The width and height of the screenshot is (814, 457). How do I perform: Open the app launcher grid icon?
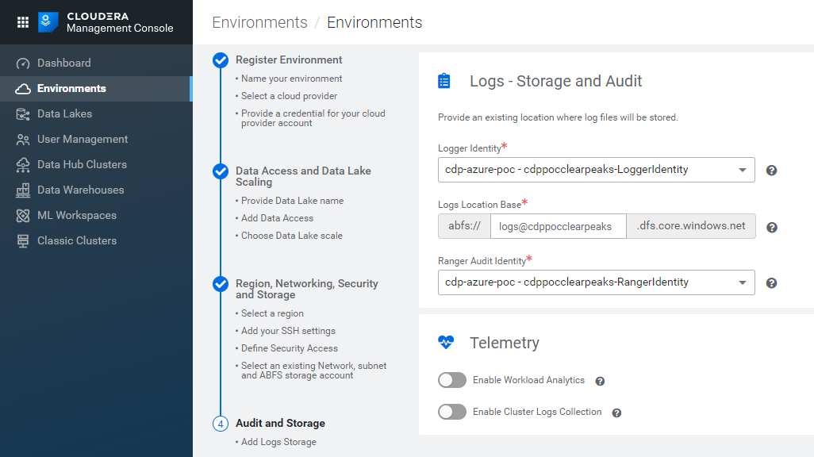[x=23, y=21]
